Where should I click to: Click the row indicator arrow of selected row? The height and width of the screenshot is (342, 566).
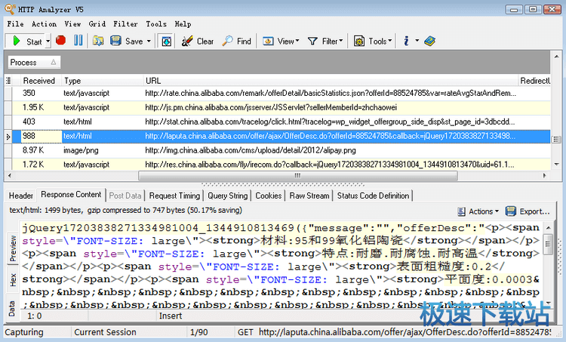[8, 137]
